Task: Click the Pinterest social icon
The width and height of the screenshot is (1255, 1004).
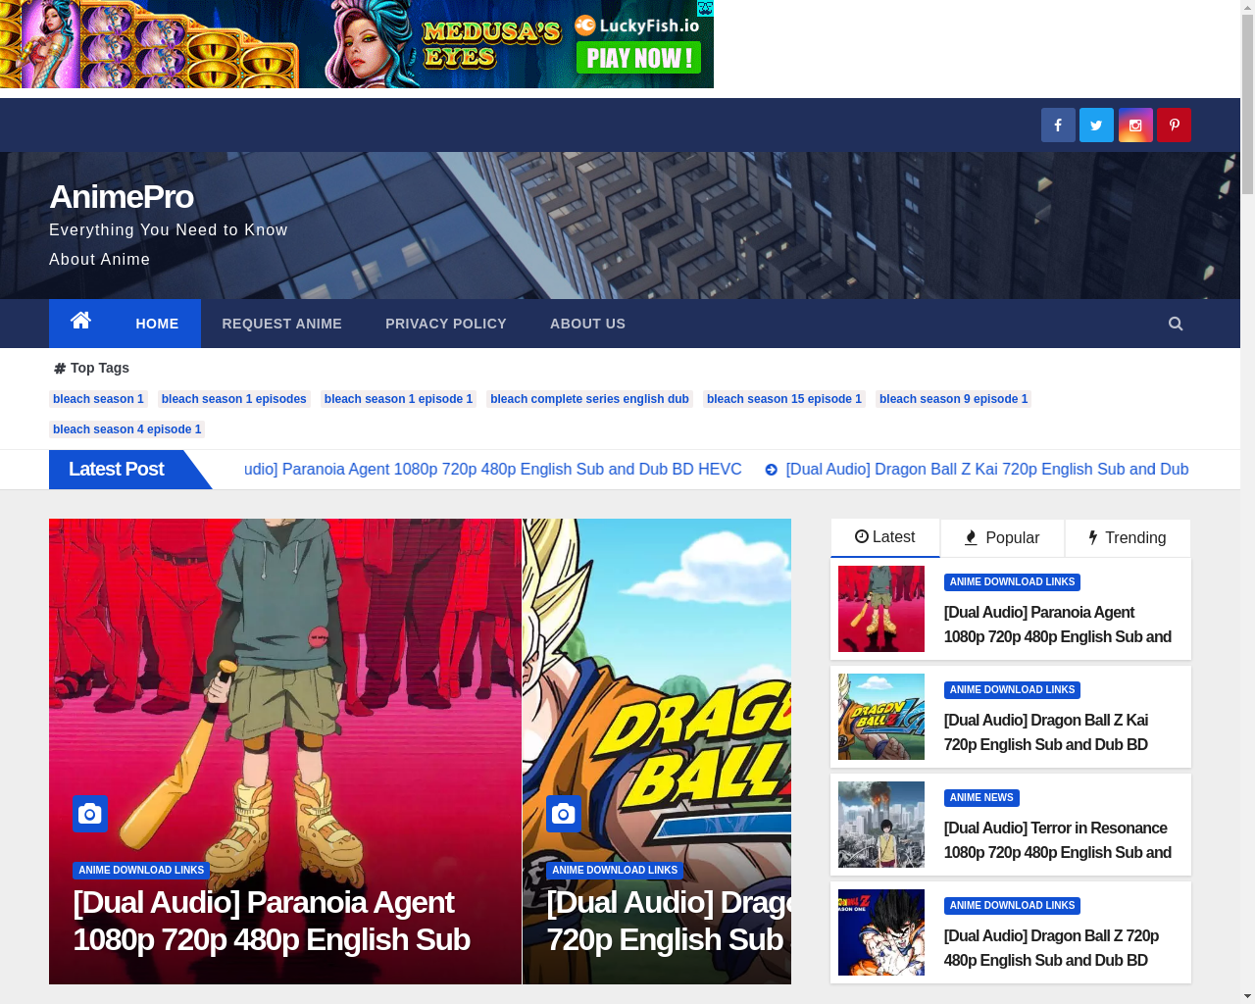Action: click(1174, 125)
